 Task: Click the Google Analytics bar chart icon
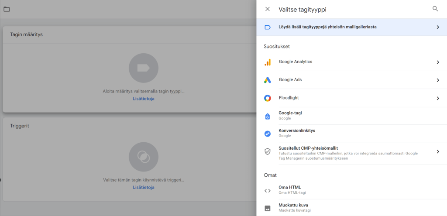click(x=268, y=62)
